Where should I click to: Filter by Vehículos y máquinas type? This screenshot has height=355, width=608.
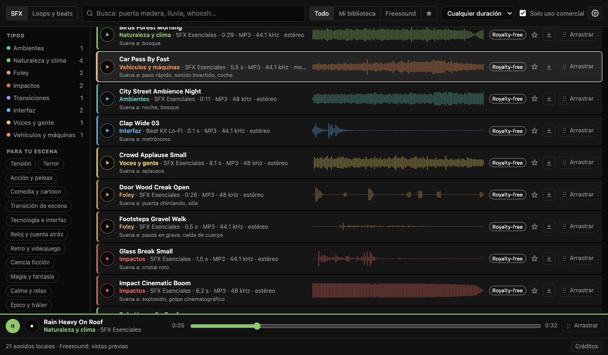[x=45, y=135]
